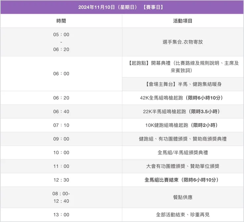The height and width of the screenshot is (222, 244).
Task: Click the 11:00 time cell
Action: [x=61, y=166]
